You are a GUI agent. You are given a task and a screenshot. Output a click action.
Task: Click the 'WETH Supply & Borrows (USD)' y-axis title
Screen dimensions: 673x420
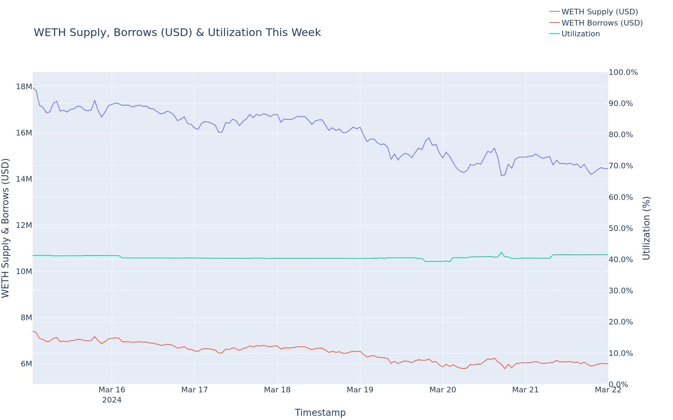pos(5,228)
